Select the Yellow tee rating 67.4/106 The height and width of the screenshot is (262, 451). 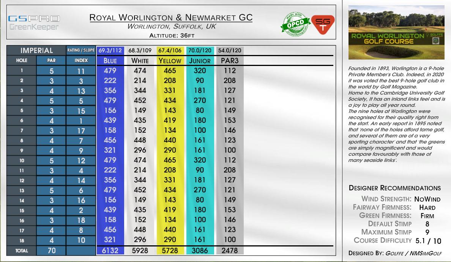170,50
